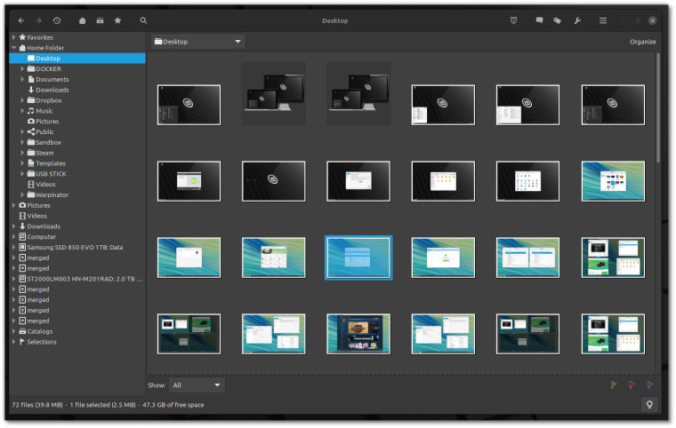Toggle the green flag filter
This screenshot has width=676, height=428.
614,385
